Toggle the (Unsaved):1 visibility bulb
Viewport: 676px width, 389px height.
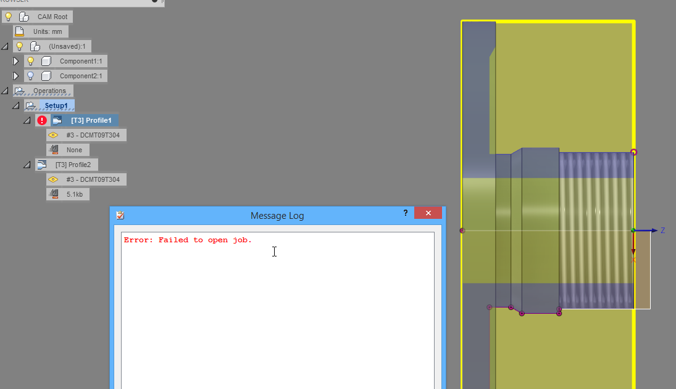click(19, 46)
